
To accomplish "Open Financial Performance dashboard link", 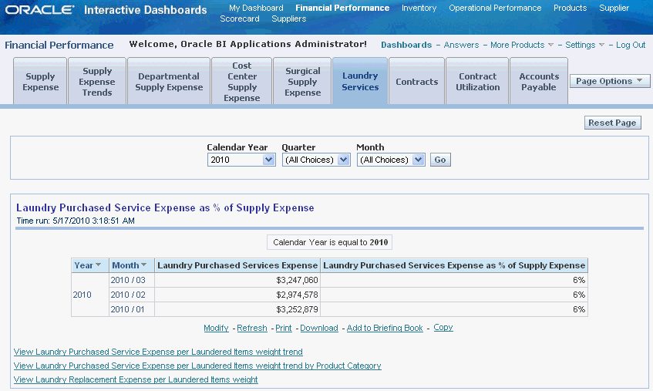I will (x=342, y=8).
